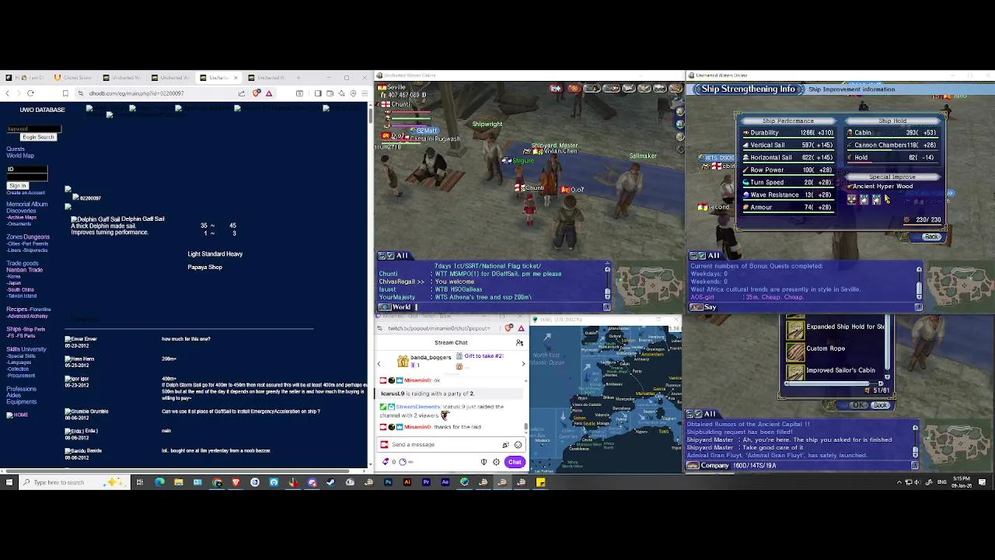Image resolution: width=995 pixels, height=560 pixels.
Task: Click the purple Chat send button
Action: tap(515, 462)
